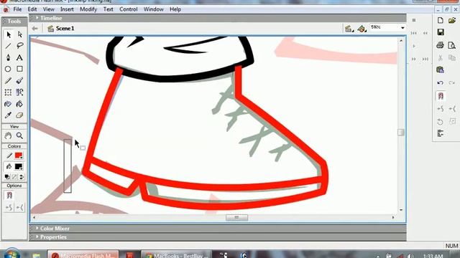Image resolution: width=460 pixels, height=258 pixels.
Task: Click the New document toolbar icon
Action: coord(441,21)
